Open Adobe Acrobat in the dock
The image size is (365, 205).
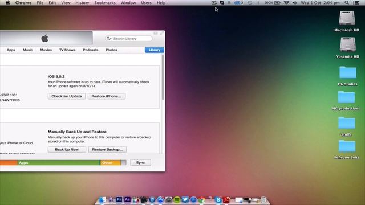[226, 200]
